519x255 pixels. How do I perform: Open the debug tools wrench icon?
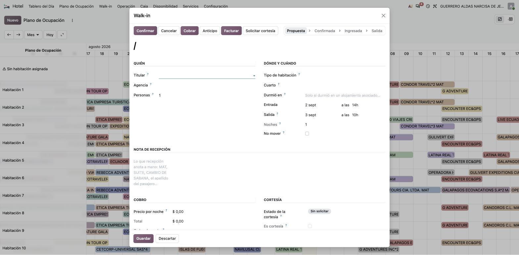[435, 6]
